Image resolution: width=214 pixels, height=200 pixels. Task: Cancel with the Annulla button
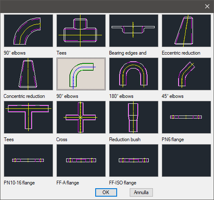click(x=141, y=192)
